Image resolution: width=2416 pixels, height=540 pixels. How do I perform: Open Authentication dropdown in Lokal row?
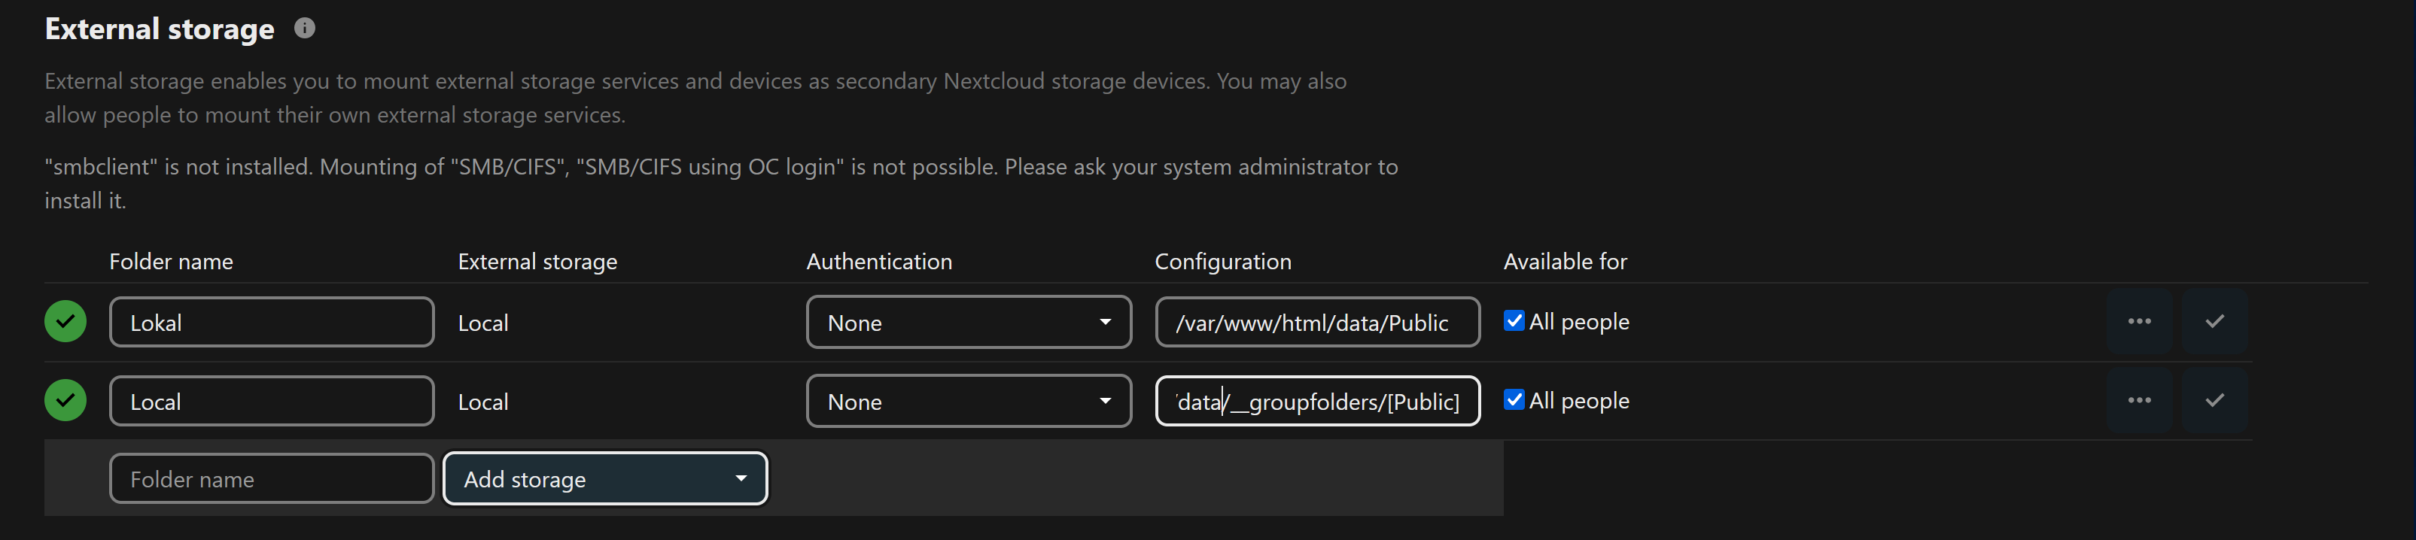tap(968, 323)
